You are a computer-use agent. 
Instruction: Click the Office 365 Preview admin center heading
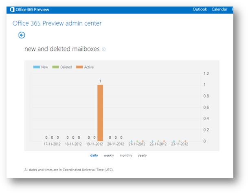click(x=57, y=23)
